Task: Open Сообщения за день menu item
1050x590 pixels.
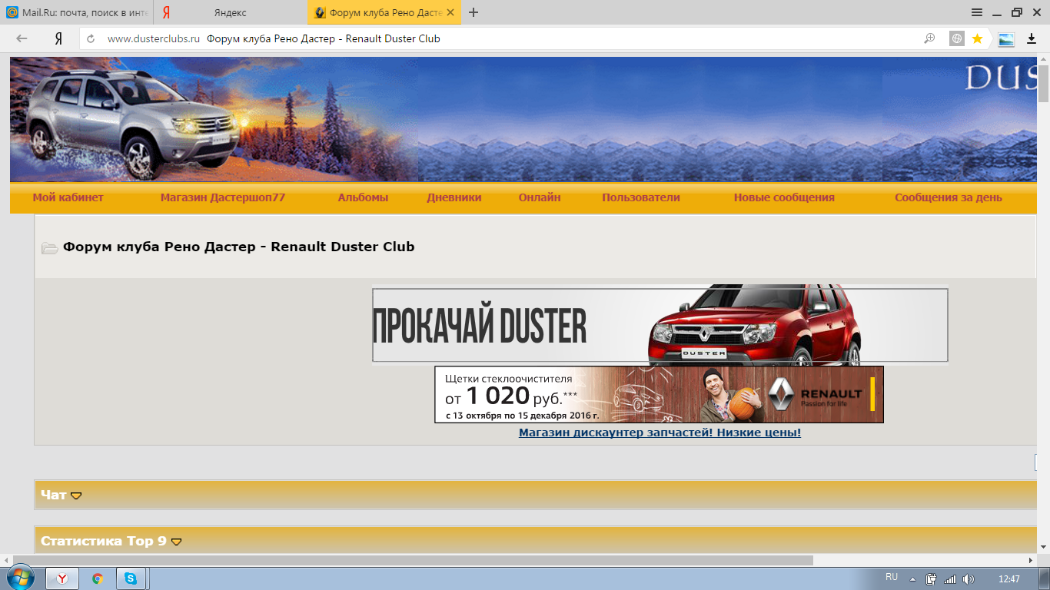Action: pyautogui.click(x=949, y=197)
